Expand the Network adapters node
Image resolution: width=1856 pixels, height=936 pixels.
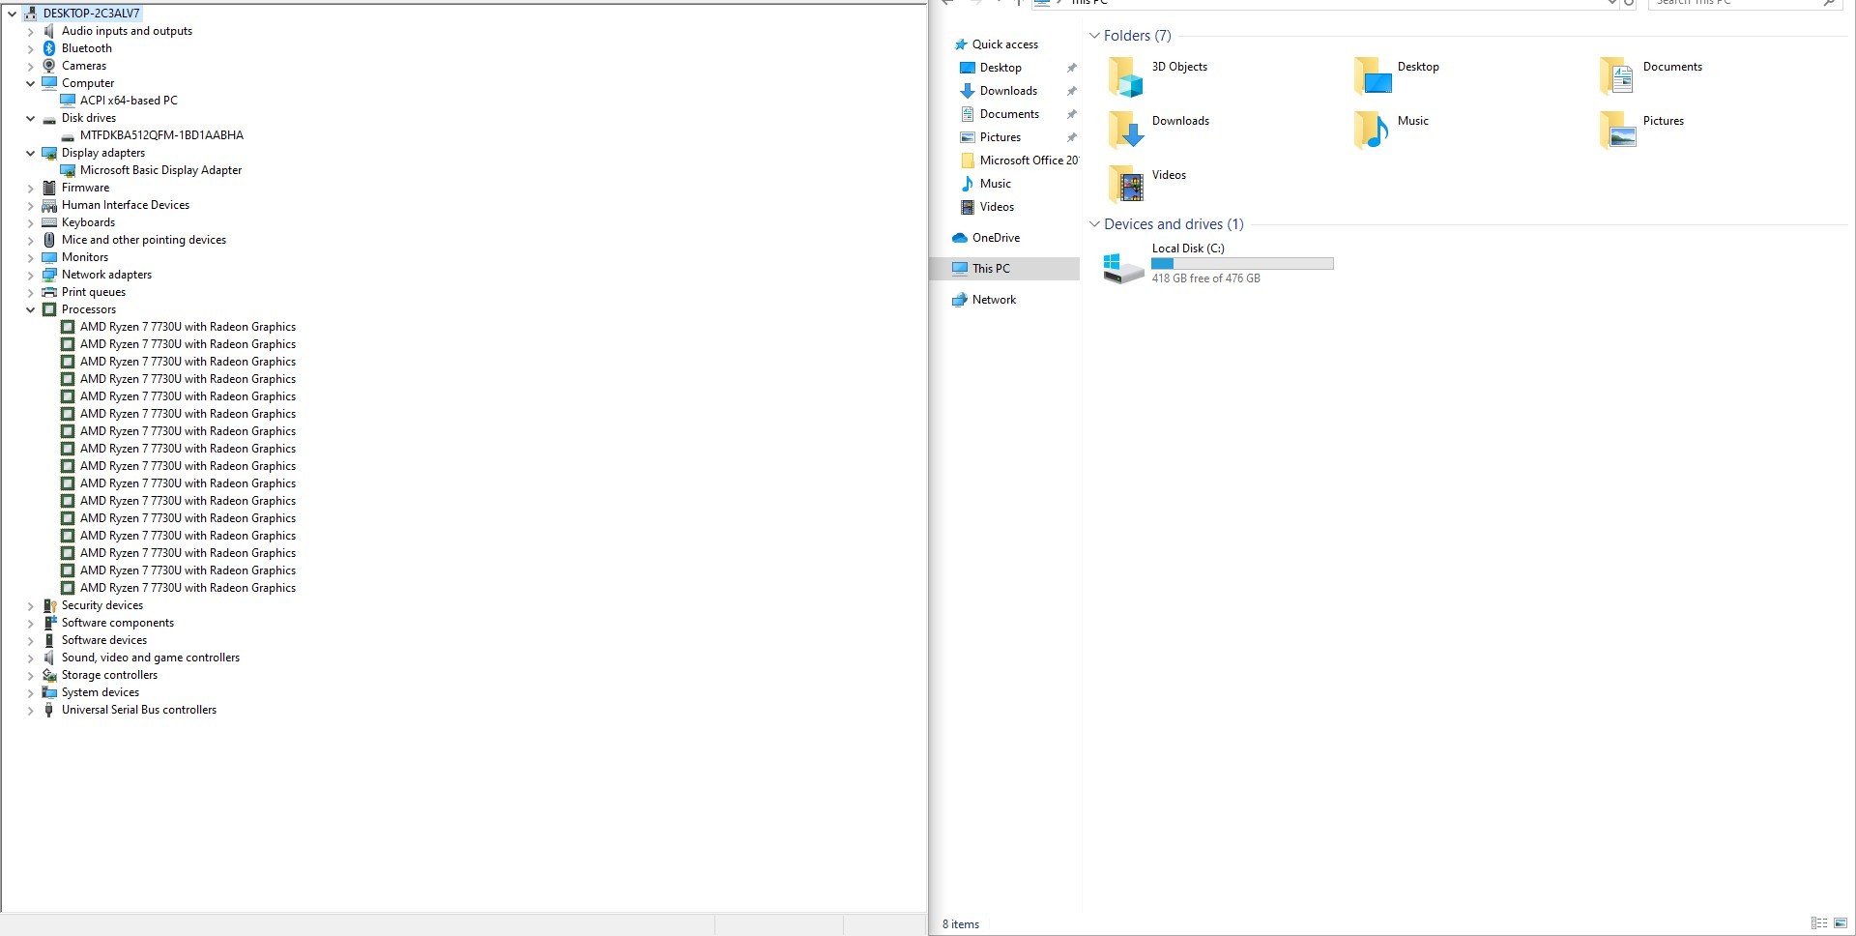(x=30, y=275)
